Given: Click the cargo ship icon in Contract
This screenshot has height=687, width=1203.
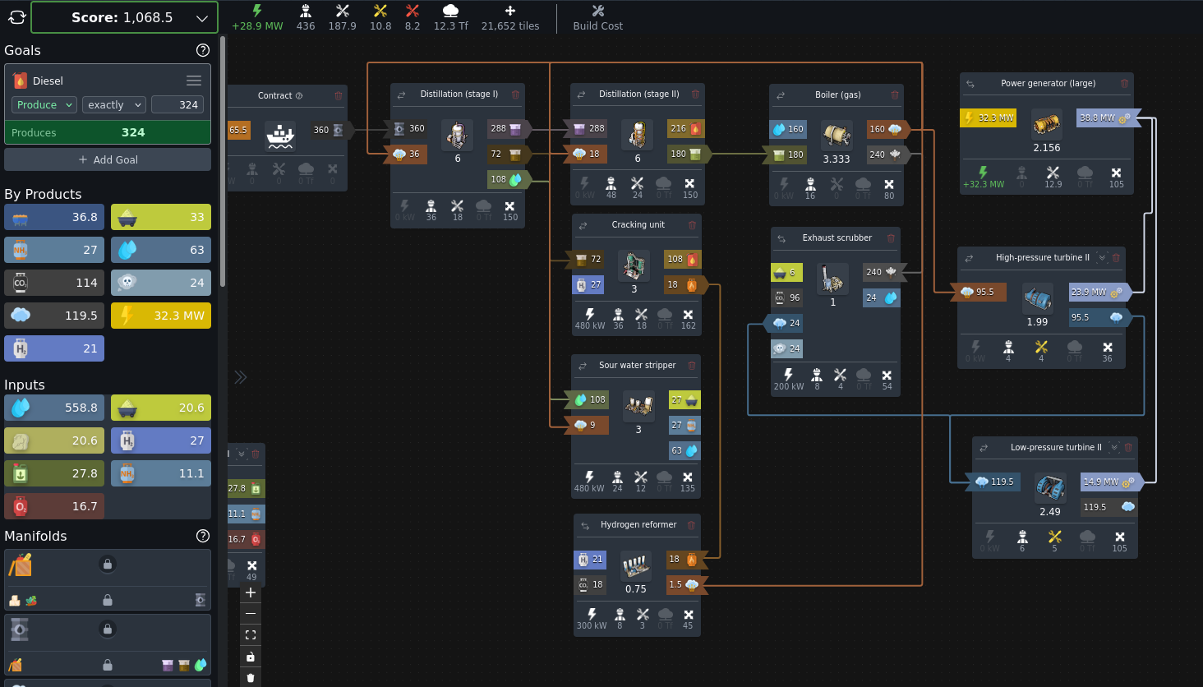Looking at the screenshot, I should [x=280, y=135].
